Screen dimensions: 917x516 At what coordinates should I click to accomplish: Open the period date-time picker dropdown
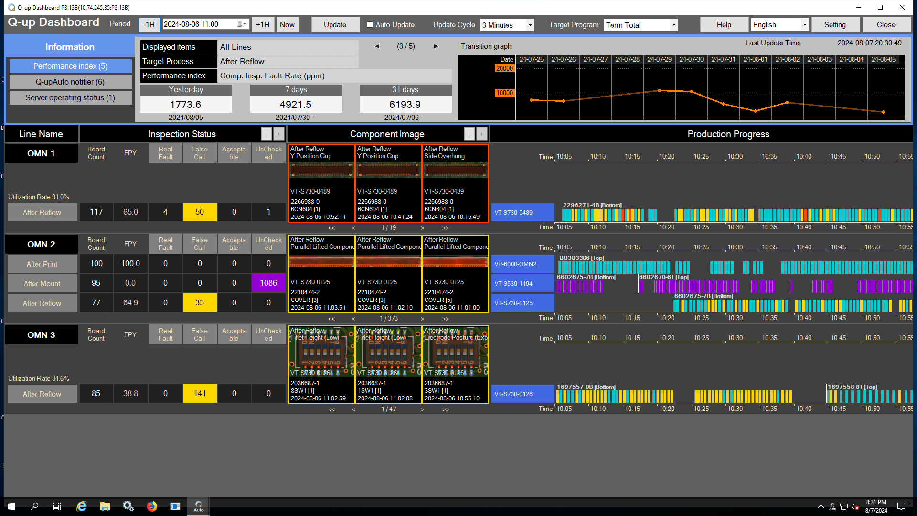tap(243, 24)
